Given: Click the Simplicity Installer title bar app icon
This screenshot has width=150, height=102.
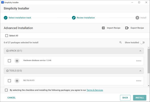Looking at the screenshot, I should [2, 2].
